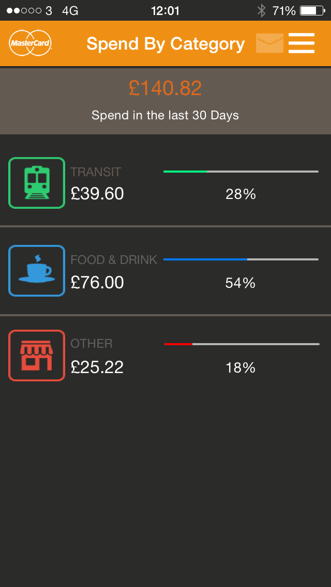Screen dimensions: 331x587
Task: Tap the Spend in the last 30 Days label
Action: coord(165,115)
